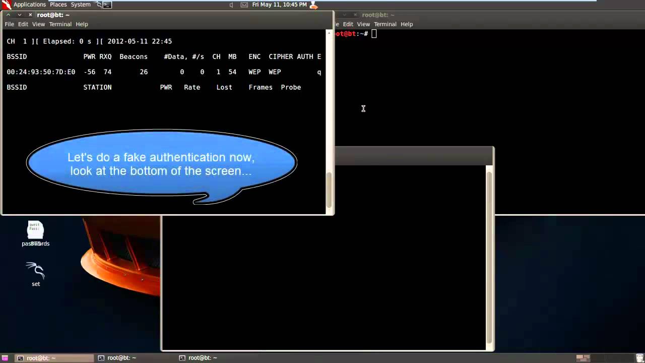The height and width of the screenshot is (363, 645).
Task: Open the passwords file desktop icon
Action: [x=35, y=234]
